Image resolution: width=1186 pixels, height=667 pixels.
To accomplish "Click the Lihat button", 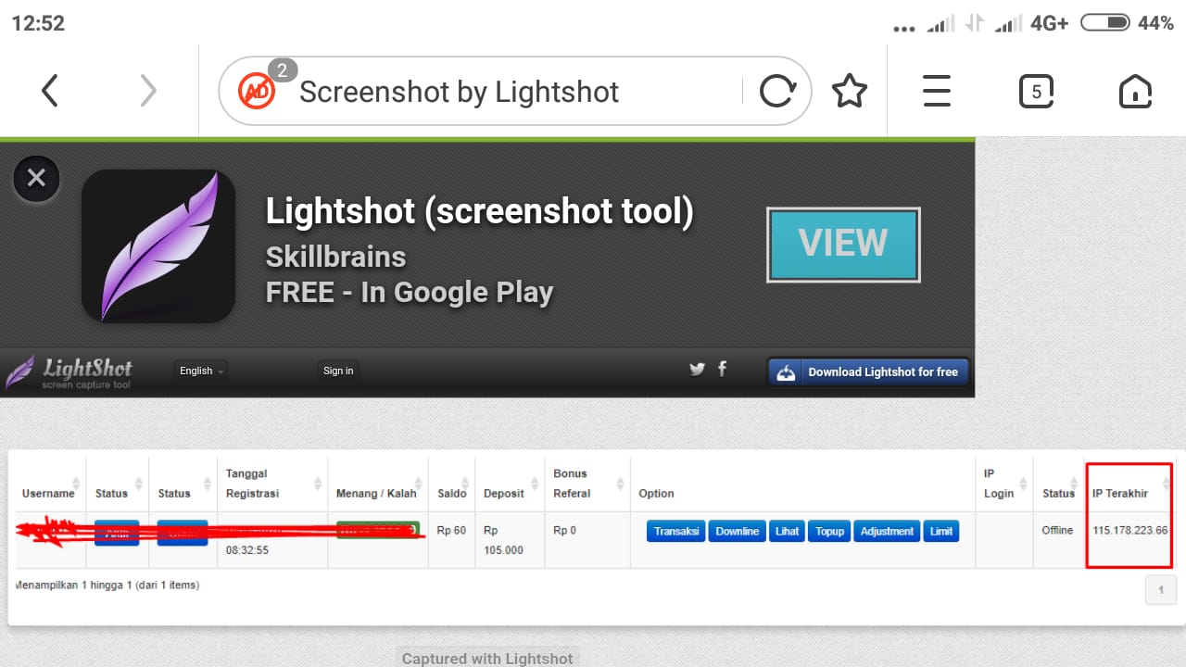I will click(x=787, y=532).
